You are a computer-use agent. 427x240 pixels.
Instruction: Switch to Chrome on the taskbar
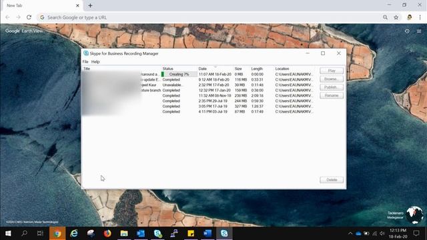(x=57, y=233)
